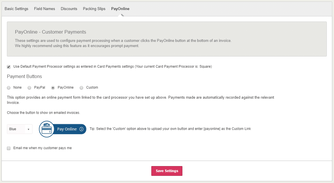The width and height of the screenshot is (334, 183).
Task: Open the Blue button color dropdown
Action: click(x=20, y=129)
